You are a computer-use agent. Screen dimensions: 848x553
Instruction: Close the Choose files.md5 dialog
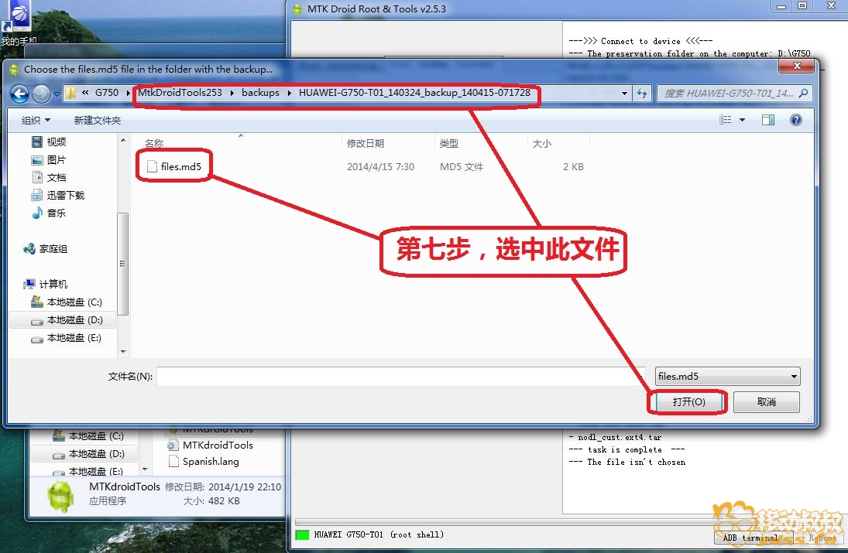pos(797,66)
